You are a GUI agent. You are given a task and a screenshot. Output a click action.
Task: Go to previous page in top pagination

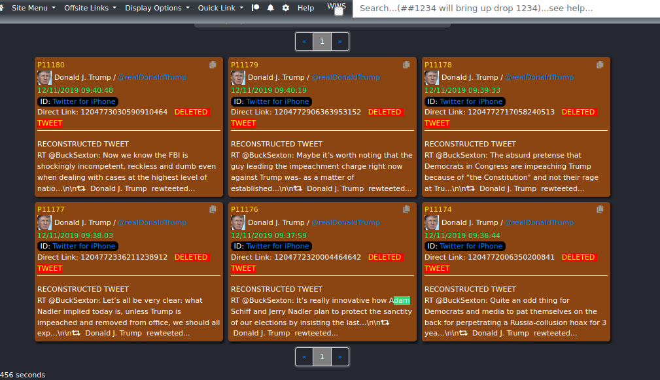click(304, 41)
